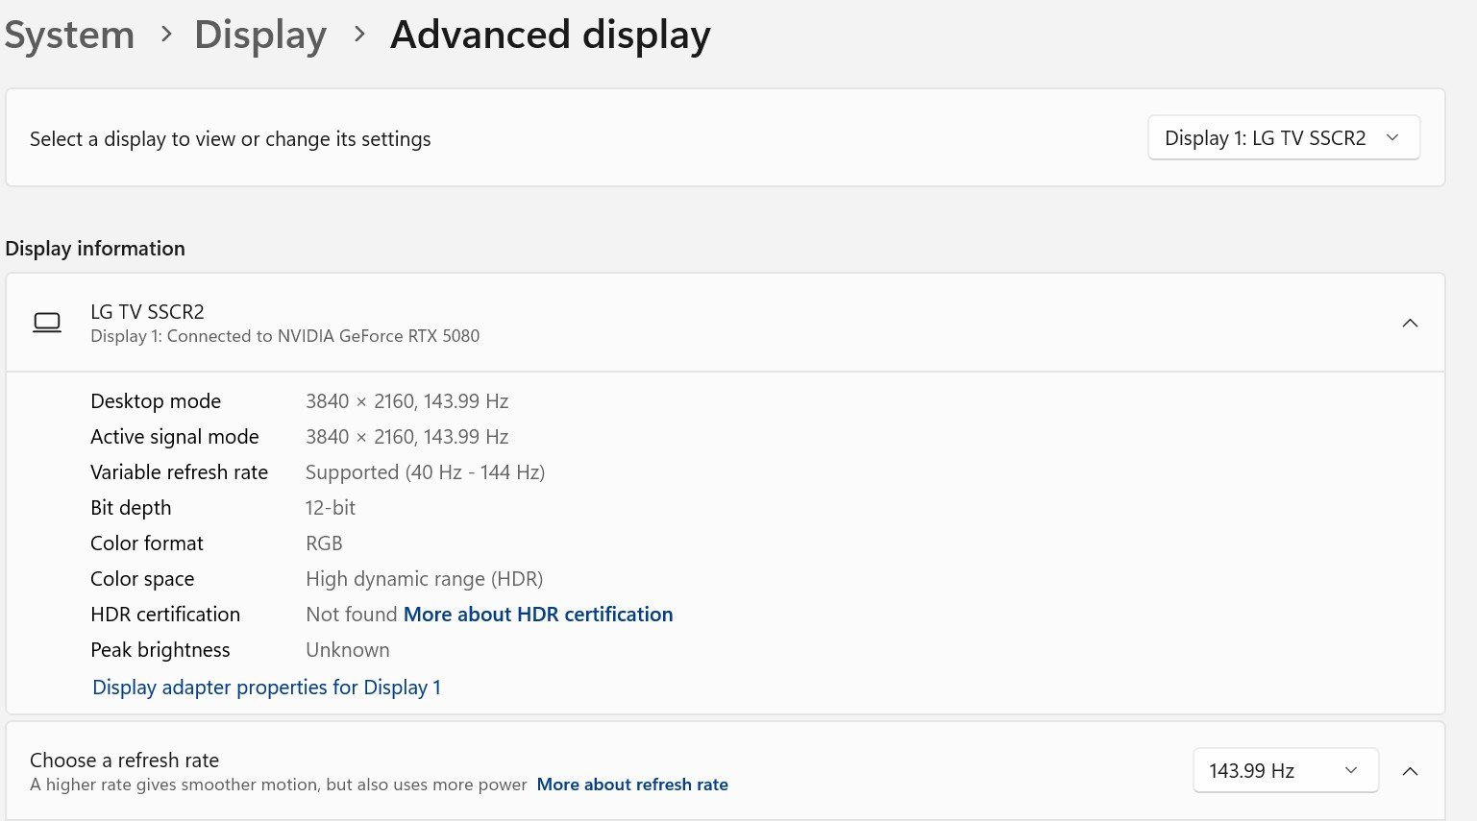This screenshot has height=821, width=1477.
Task: Collapse the Choose a refresh rate section
Action: (1410, 771)
